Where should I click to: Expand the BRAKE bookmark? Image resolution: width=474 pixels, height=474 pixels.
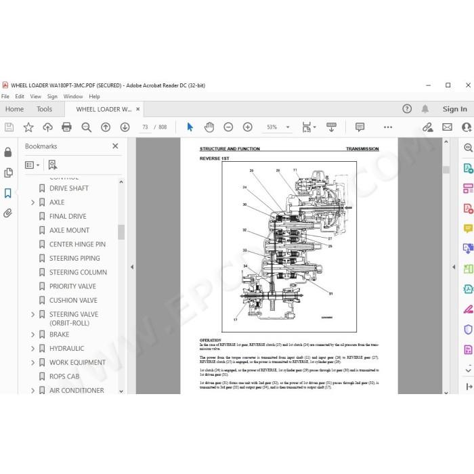tap(33, 335)
